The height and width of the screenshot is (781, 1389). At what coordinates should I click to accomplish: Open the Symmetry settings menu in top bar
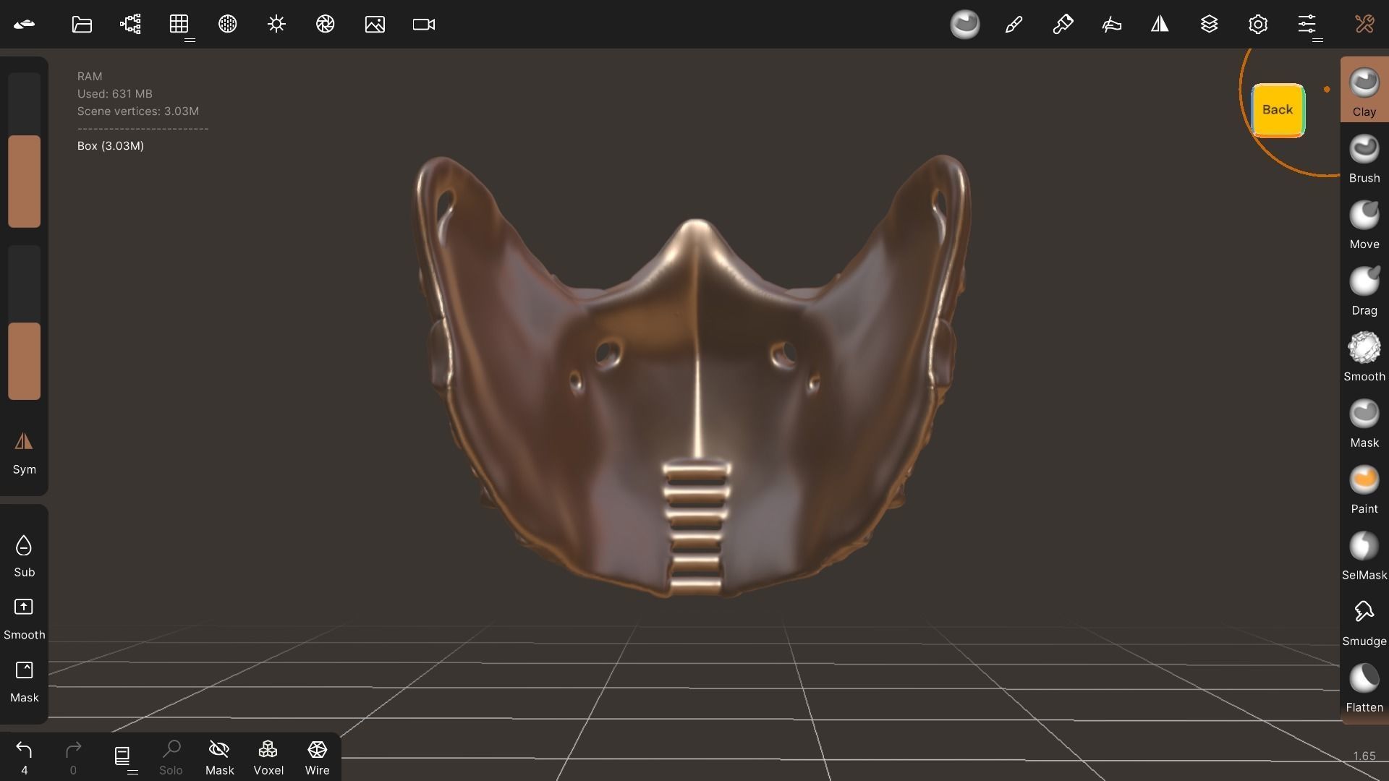click(1160, 24)
